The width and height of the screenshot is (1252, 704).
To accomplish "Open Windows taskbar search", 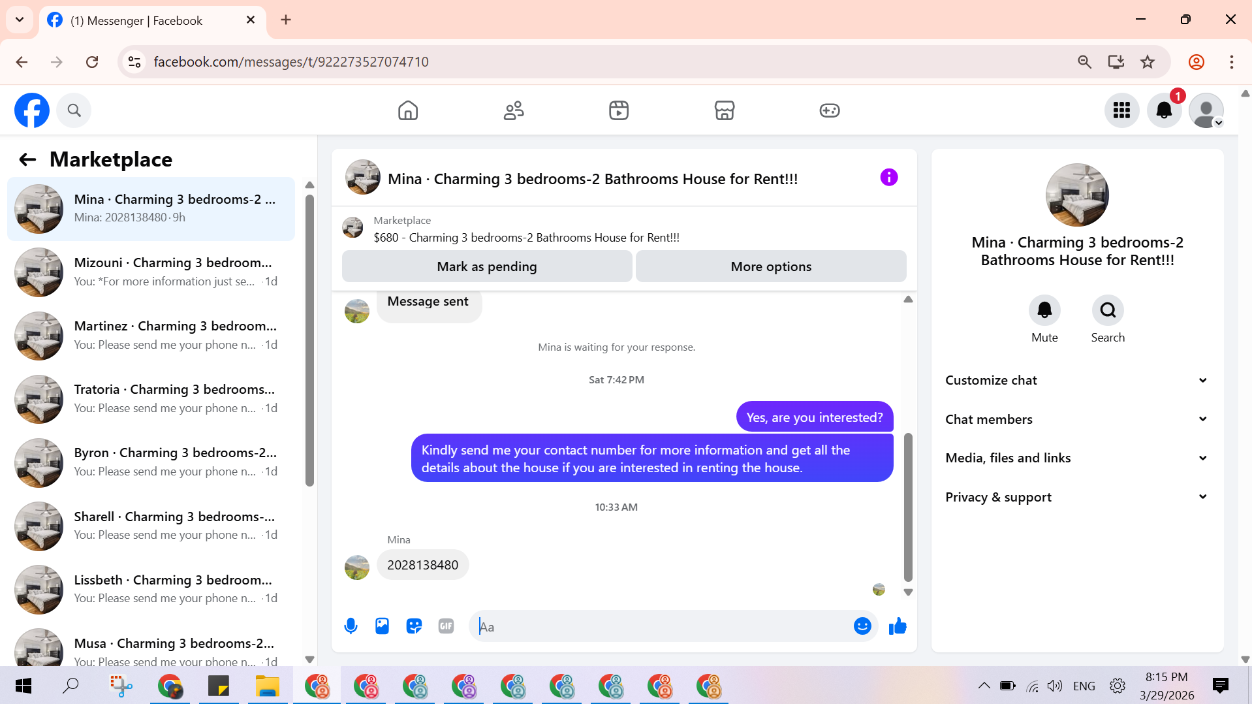I will coord(70,686).
